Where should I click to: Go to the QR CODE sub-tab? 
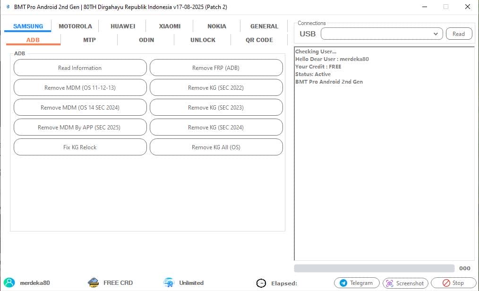(x=259, y=40)
